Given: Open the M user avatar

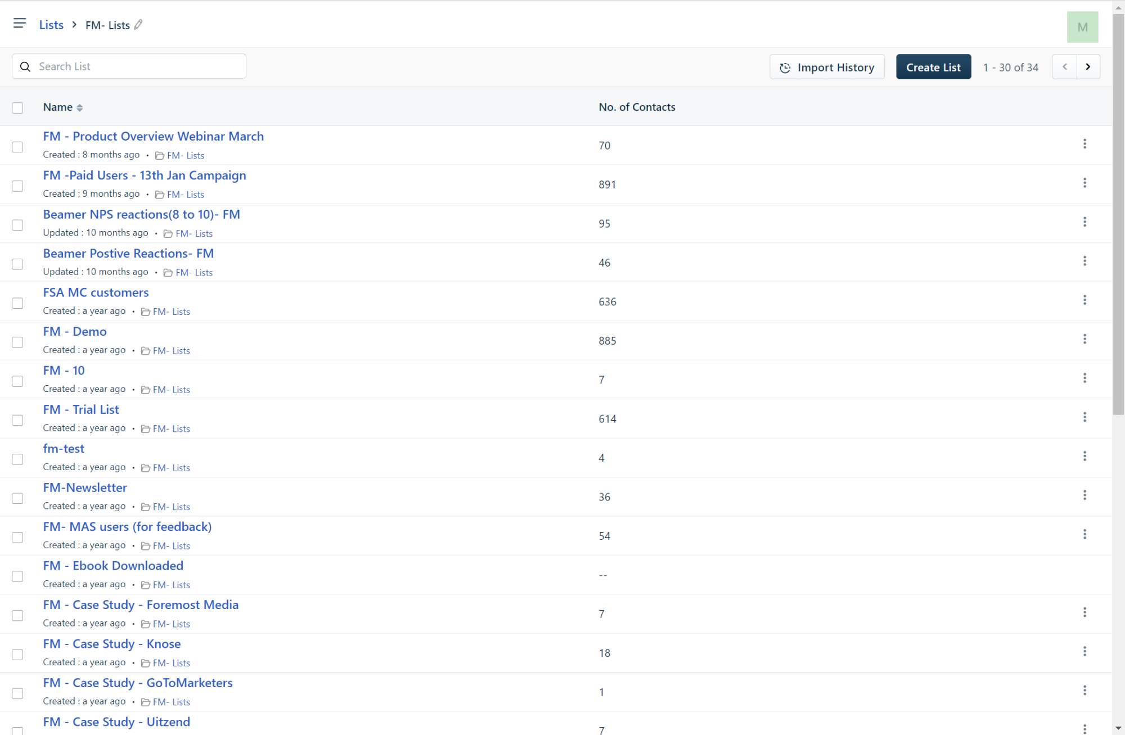Looking at the screenshot, I should coord(1082,27).
